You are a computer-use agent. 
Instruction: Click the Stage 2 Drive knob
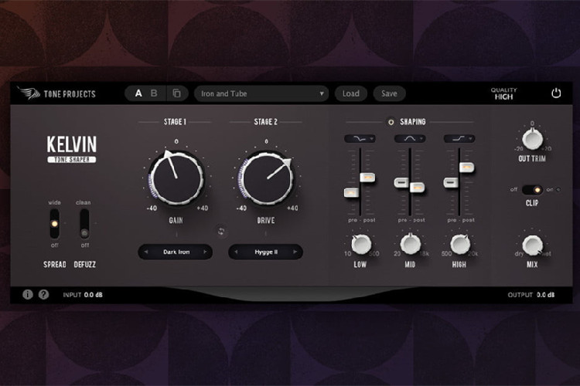266,178
